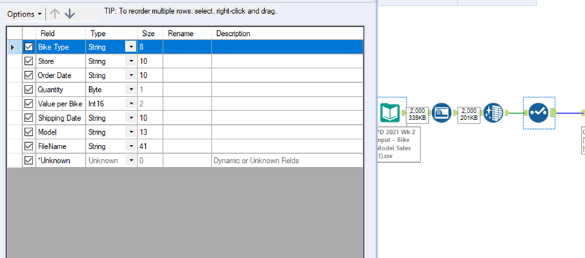Select the Auto Field tool on canvas

441,112
